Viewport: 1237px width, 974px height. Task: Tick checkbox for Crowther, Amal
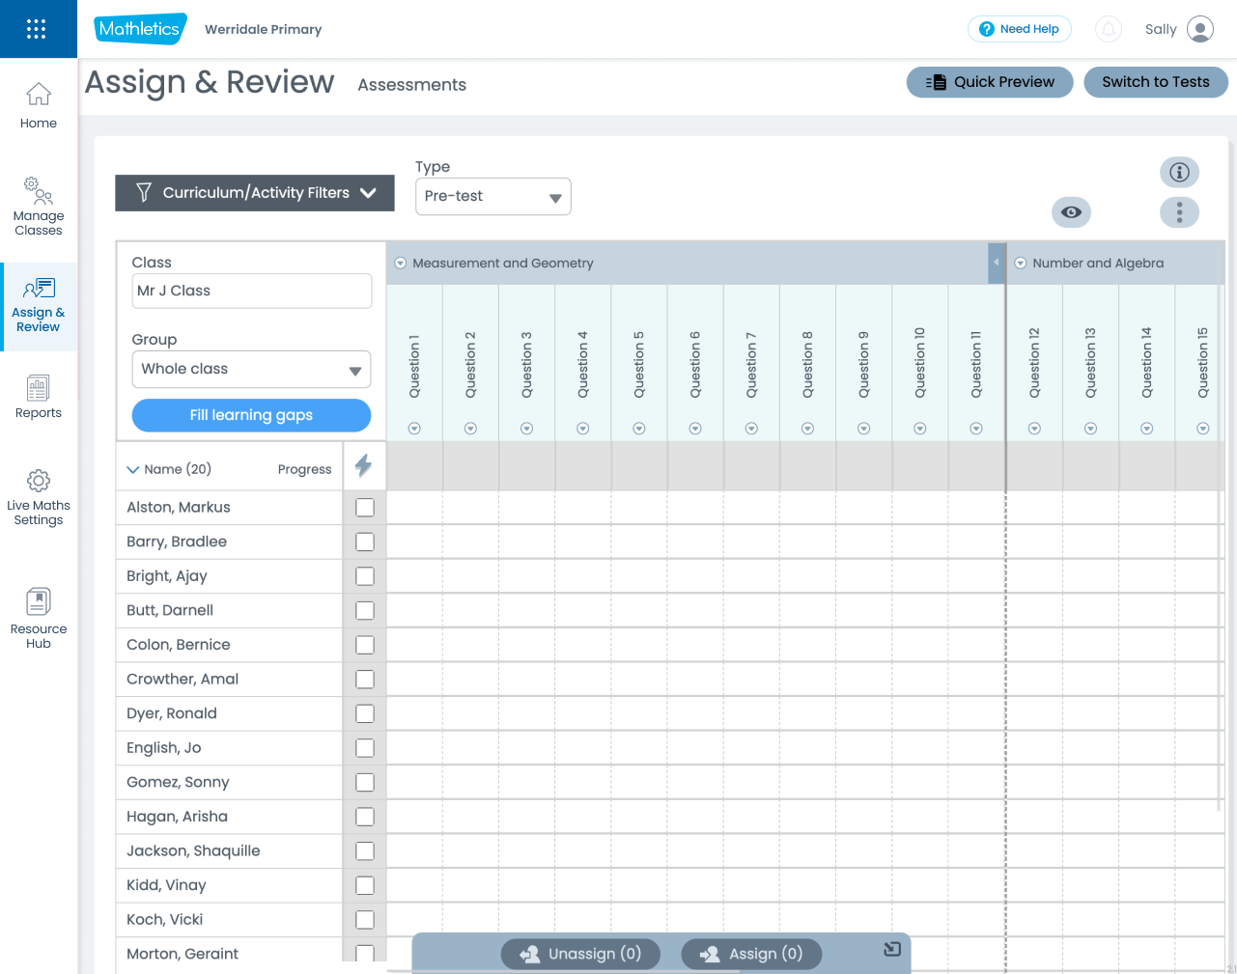click(365, 680)
